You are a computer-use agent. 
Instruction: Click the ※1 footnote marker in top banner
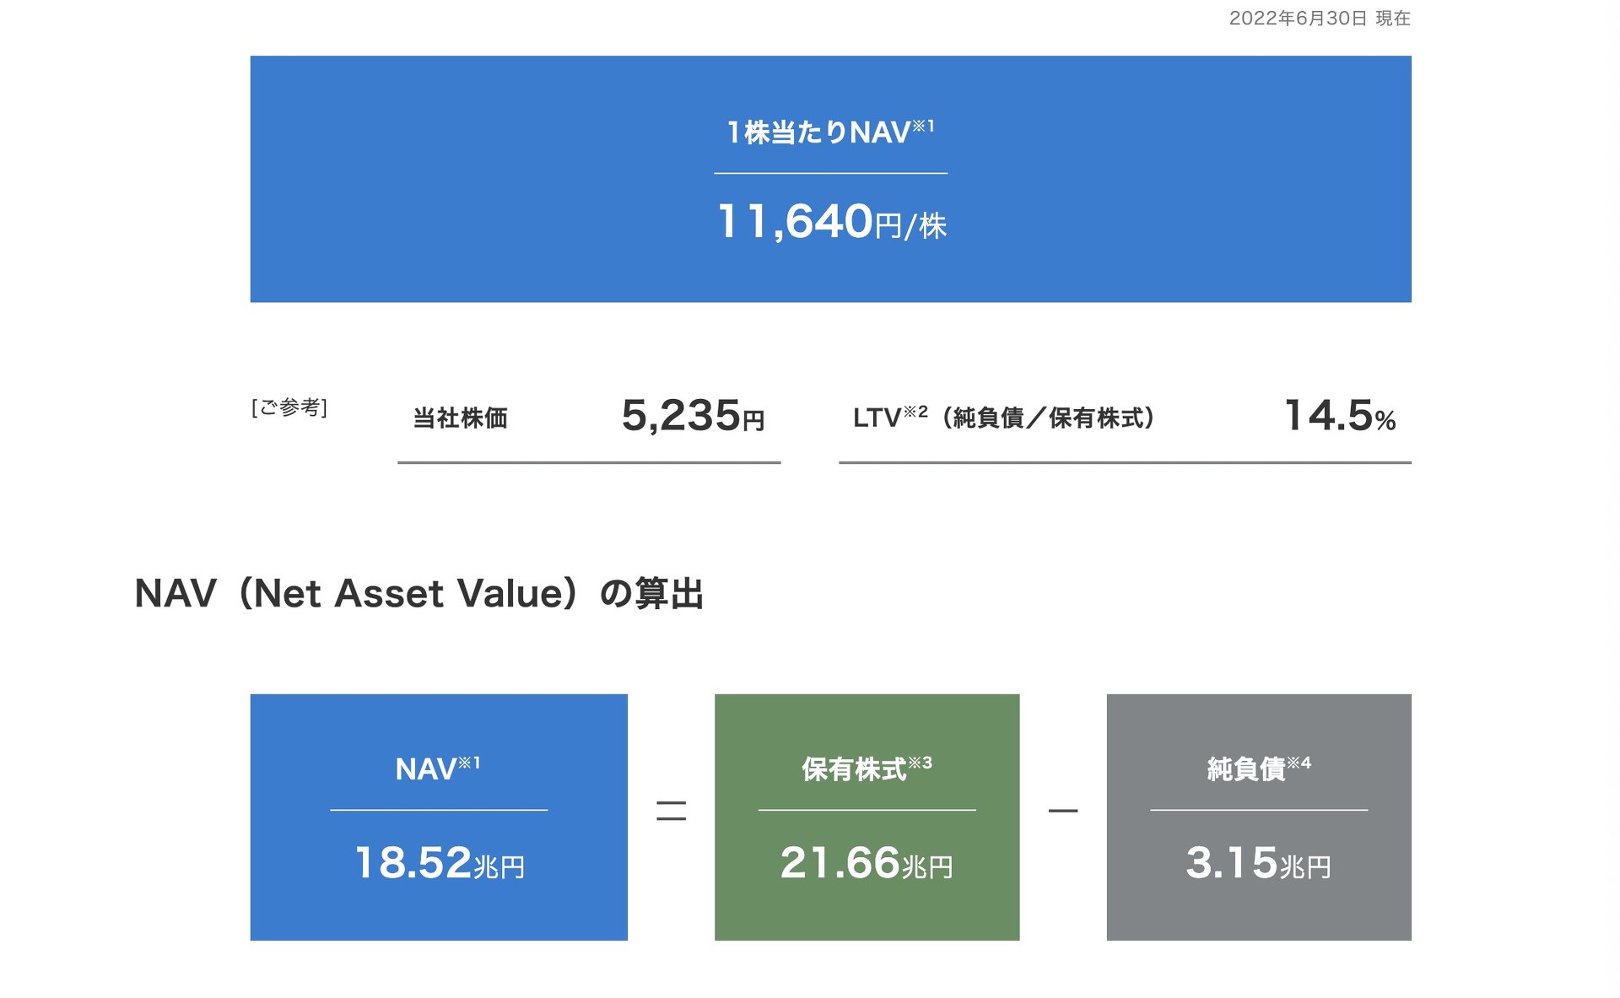[923, 126]
